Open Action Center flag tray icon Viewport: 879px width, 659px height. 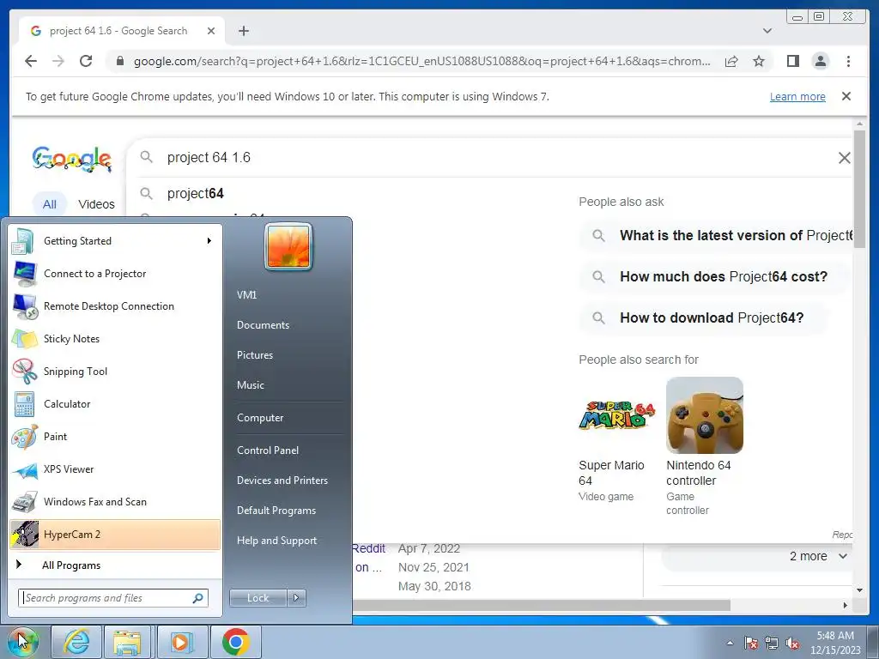(x=751, y=644)
